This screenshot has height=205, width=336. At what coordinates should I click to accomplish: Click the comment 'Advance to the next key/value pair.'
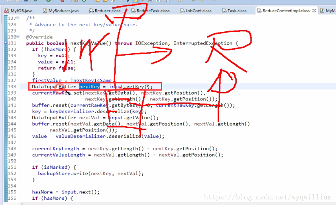pos(86,25)
